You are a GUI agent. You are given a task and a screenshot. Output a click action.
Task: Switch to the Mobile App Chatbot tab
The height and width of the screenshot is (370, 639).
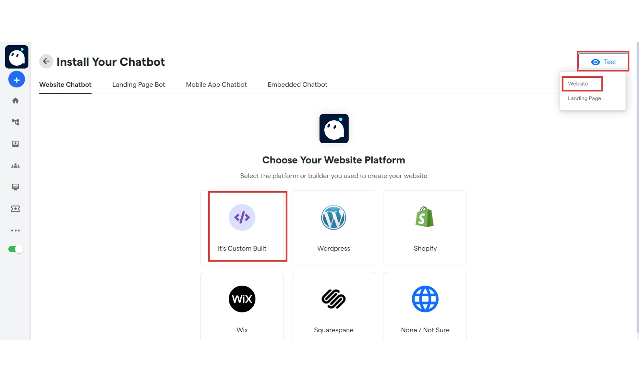[x=216, y=85]
